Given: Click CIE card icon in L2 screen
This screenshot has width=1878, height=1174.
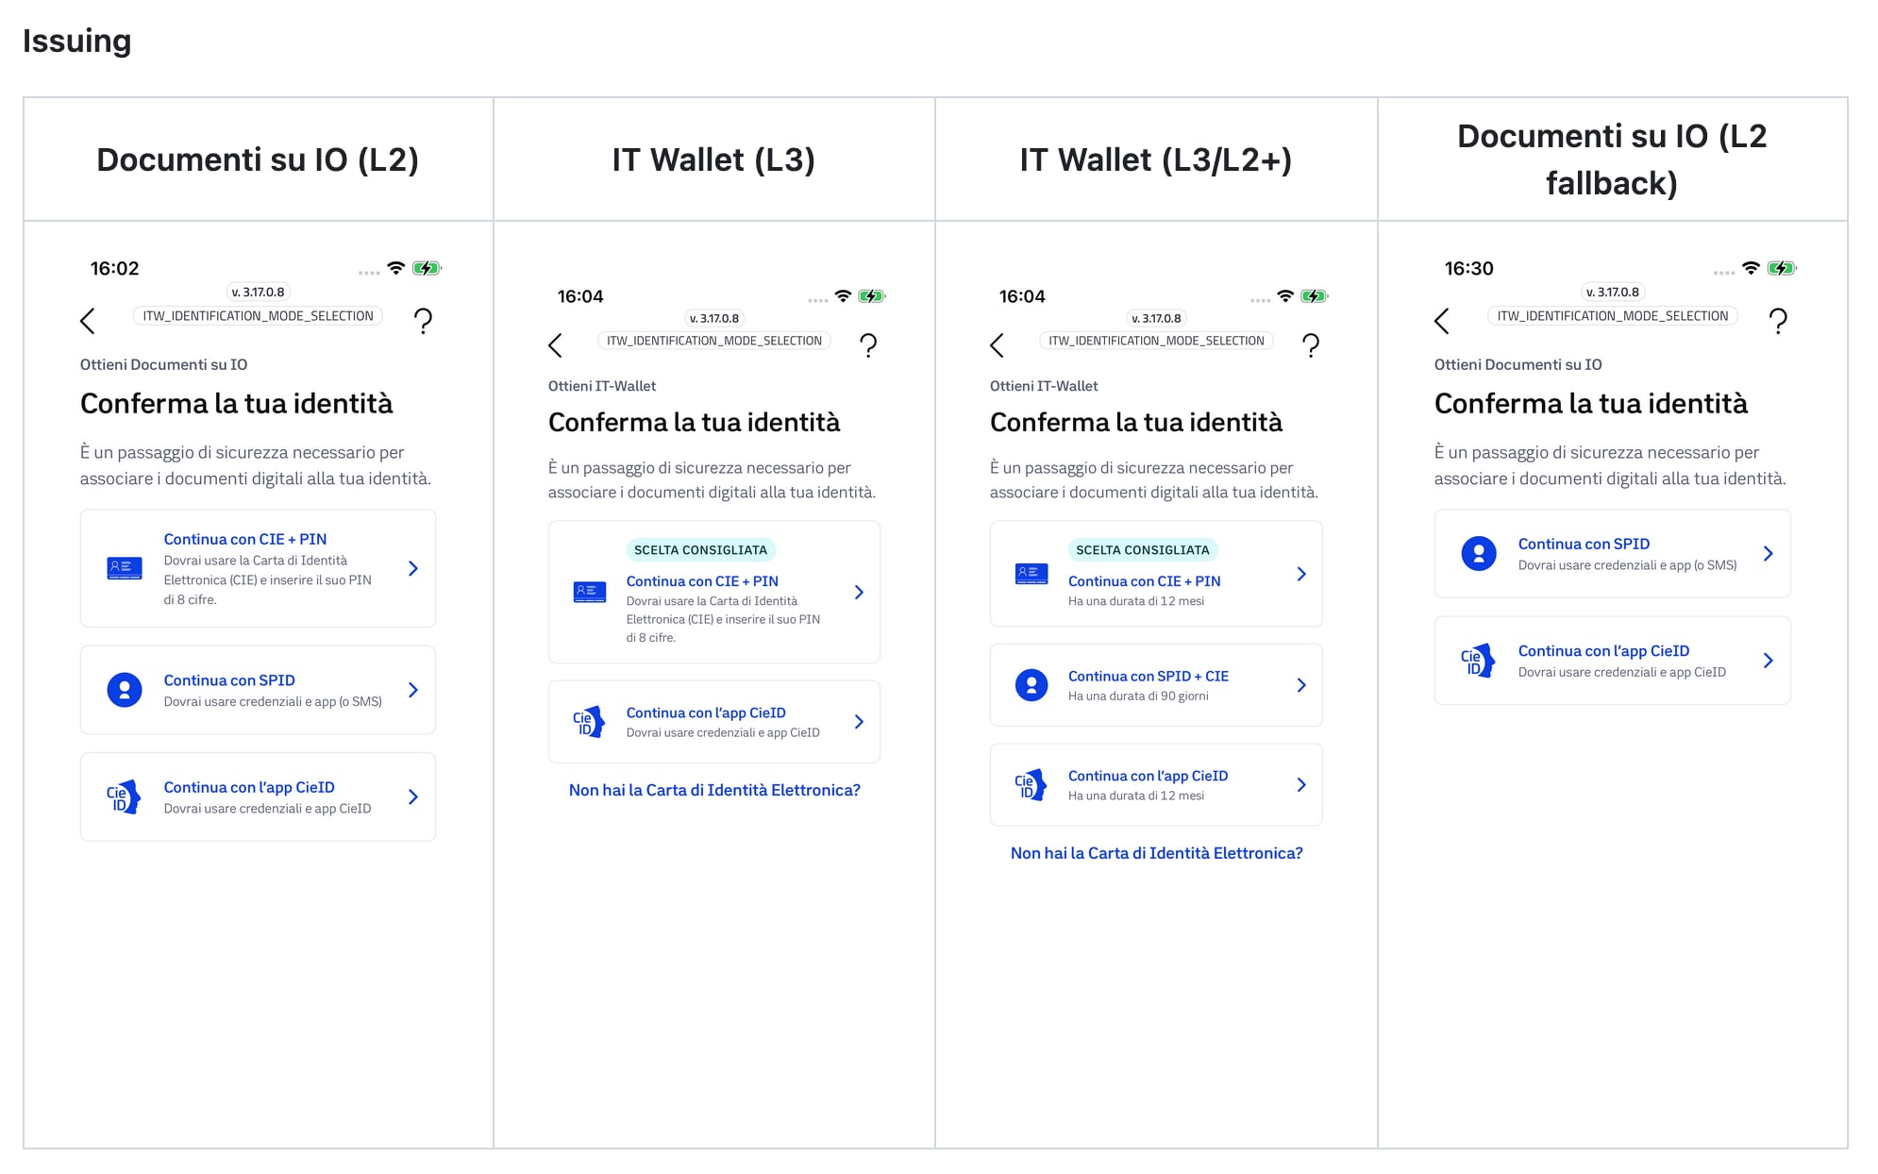Looking at the screenshot, I should coord(125,568).
